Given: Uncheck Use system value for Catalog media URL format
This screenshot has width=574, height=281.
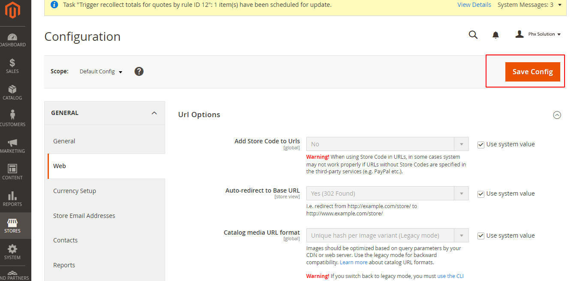Looking at the screenshot, I should pyautogui.click(x=481, y=236).
